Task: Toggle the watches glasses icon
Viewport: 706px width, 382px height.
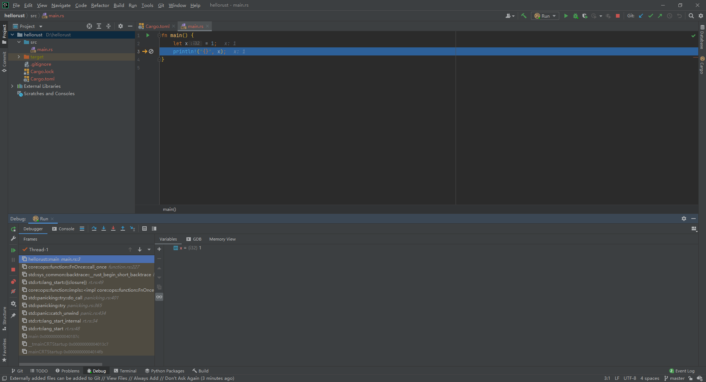Action: point(159,297)
